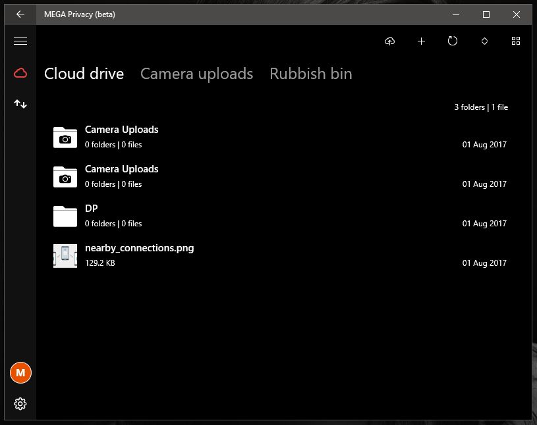Open the orange M account avatar
This screenshot has width=537, height=425.
(x=20, y=372)
